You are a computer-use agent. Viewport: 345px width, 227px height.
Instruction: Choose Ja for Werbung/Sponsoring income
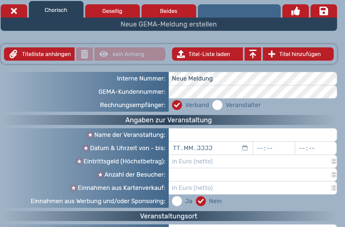[177, 201]
